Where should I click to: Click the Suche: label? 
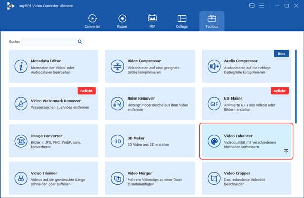pos(14,42)
